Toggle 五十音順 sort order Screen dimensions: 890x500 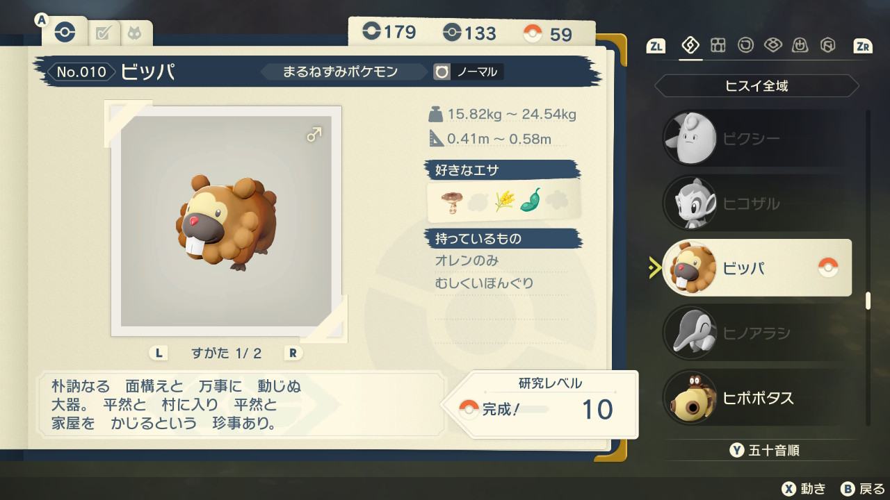click(764, 450)
